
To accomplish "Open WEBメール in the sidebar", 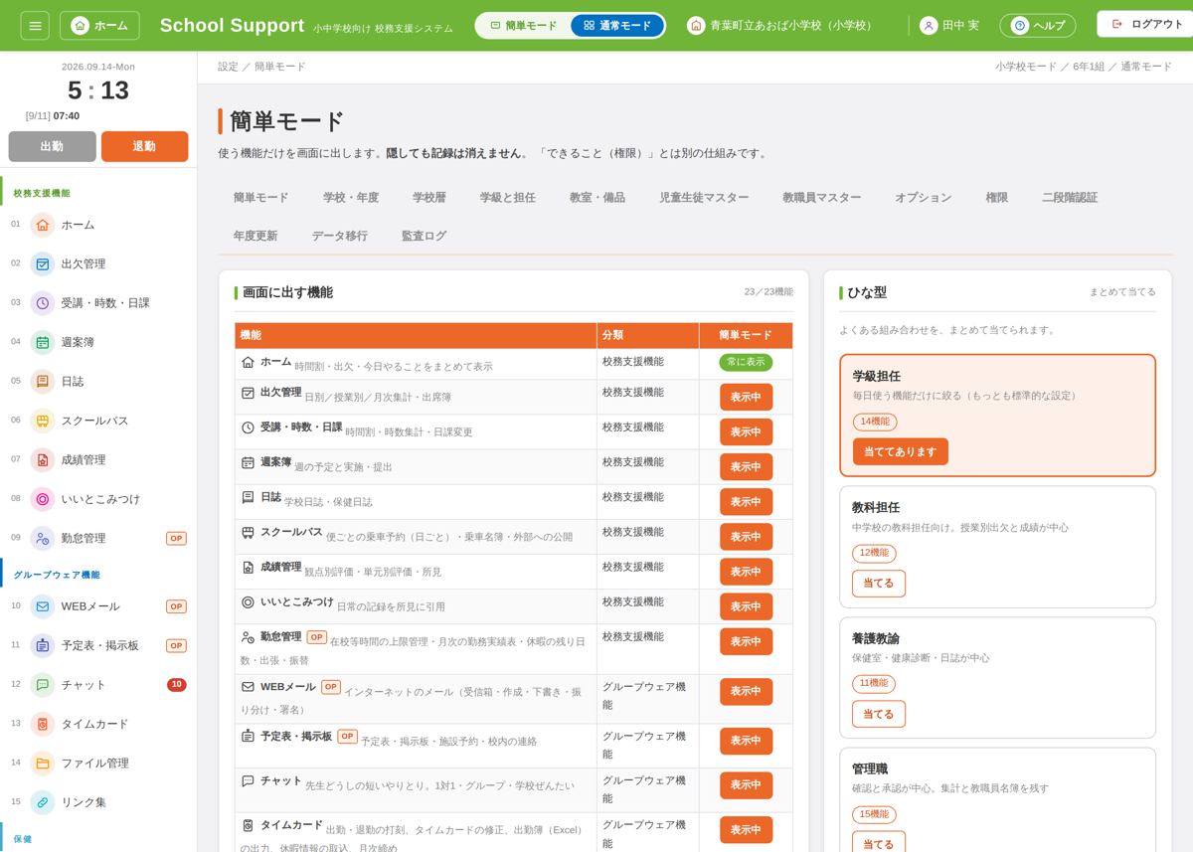I will (98, 606).
